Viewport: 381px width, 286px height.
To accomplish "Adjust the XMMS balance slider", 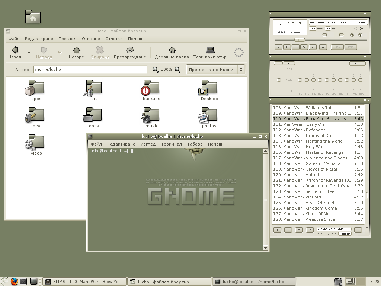I will pyautogui.click(x=341, y=35).
